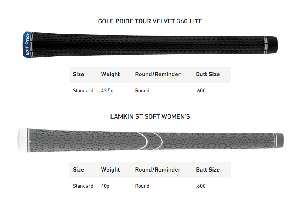Screen dimensions: 299x198
Task: Click the Golf Pride Tour Velvet 360 Lite heading
Action: point(150,21)
